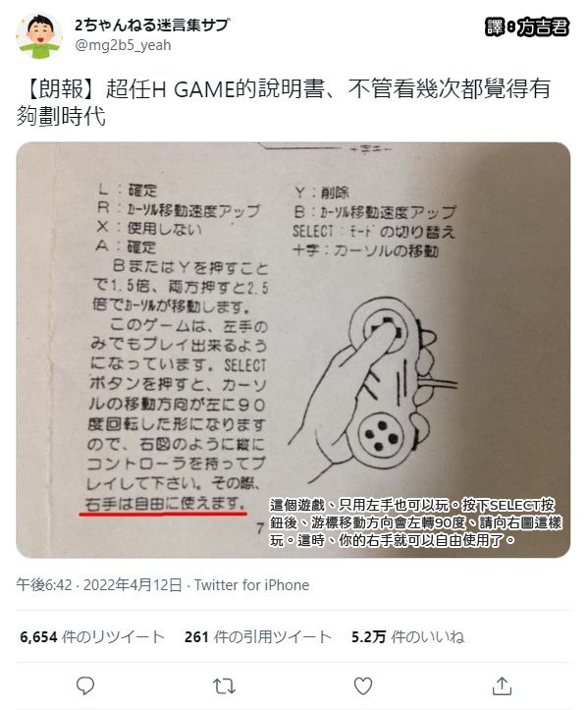Click the reply speech bubble icon

(85, 685)
